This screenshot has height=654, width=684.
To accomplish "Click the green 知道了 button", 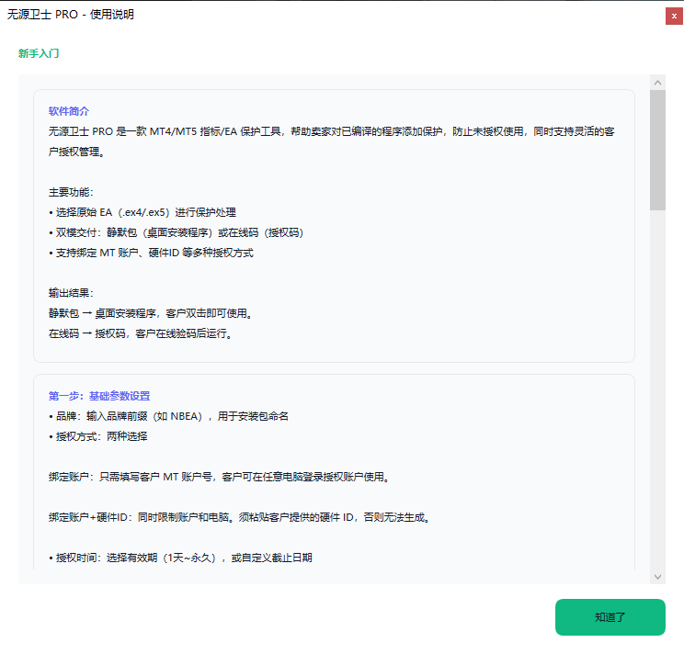I will coord(610,617).
